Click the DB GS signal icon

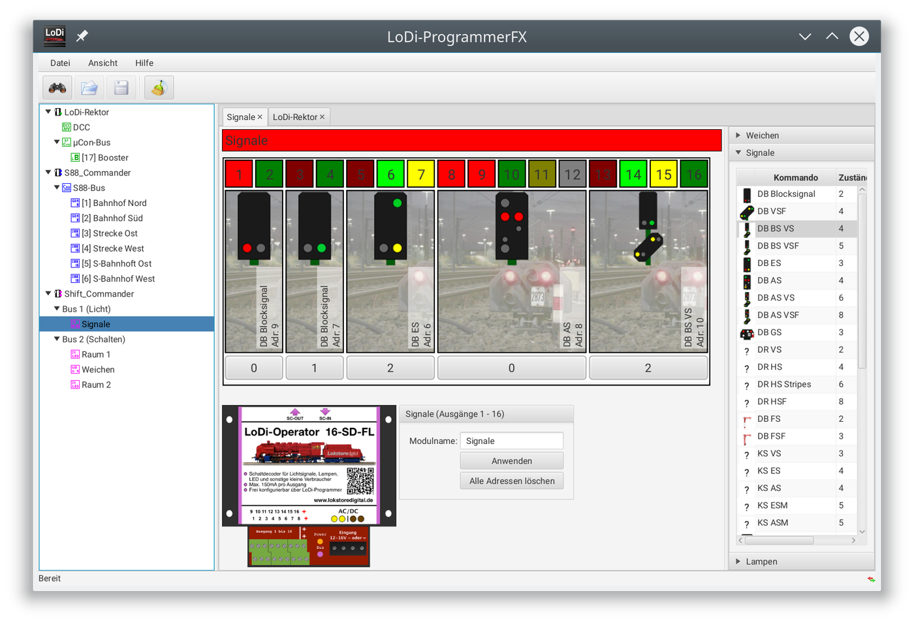pos(747,333)
